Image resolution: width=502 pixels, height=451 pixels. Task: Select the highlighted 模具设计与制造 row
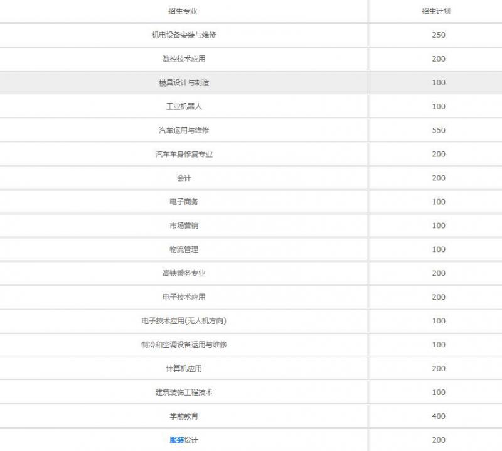coord(183,83)
